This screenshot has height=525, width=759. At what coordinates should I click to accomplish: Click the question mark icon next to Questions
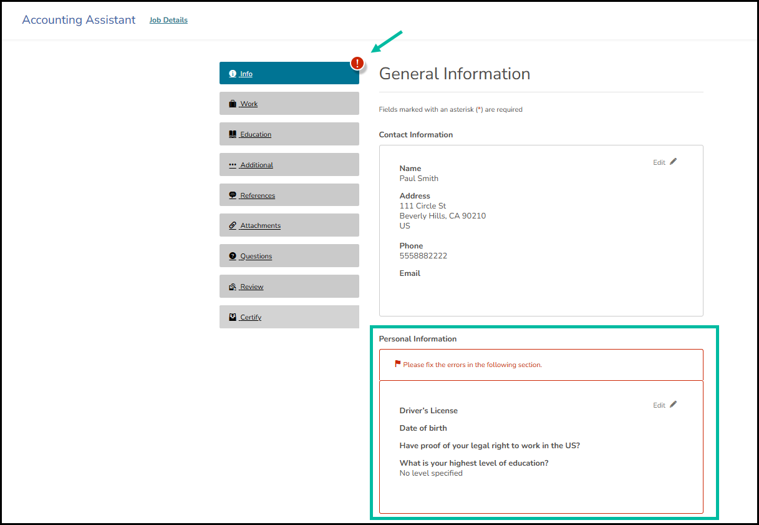coord(233,255)
